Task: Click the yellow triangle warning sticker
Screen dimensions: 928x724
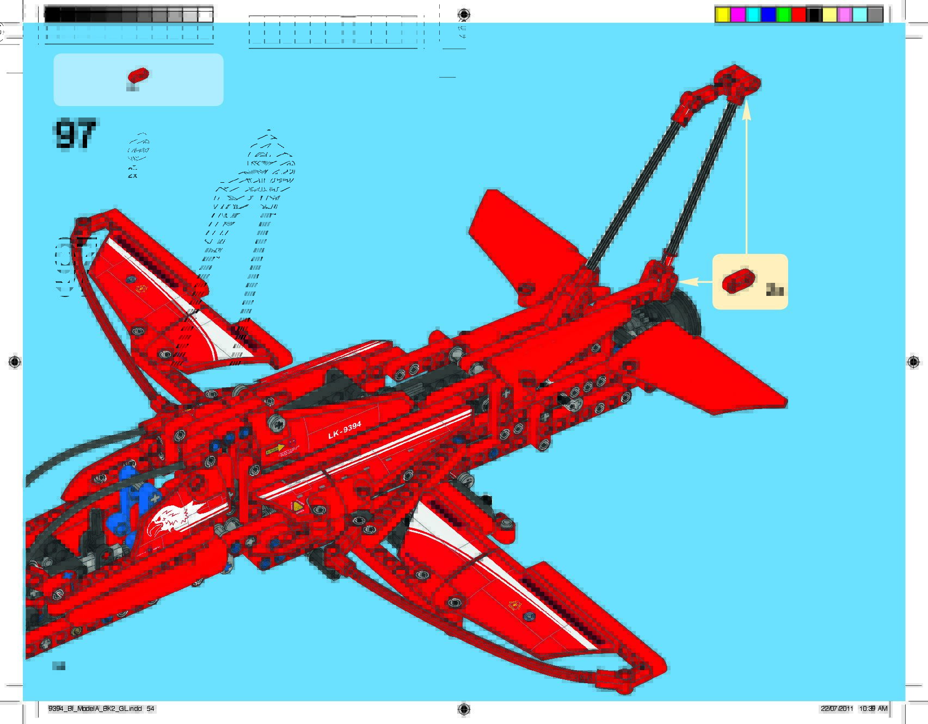Action: 298,507
